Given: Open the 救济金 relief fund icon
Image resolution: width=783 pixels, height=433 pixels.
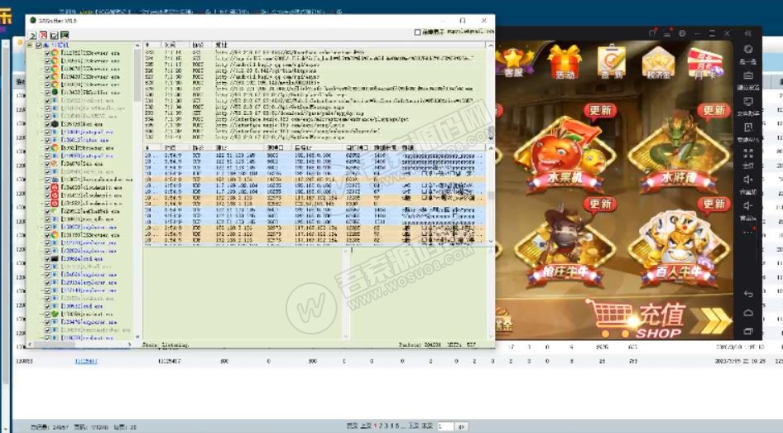Looking at the screenshot, I should click(658, 62).
